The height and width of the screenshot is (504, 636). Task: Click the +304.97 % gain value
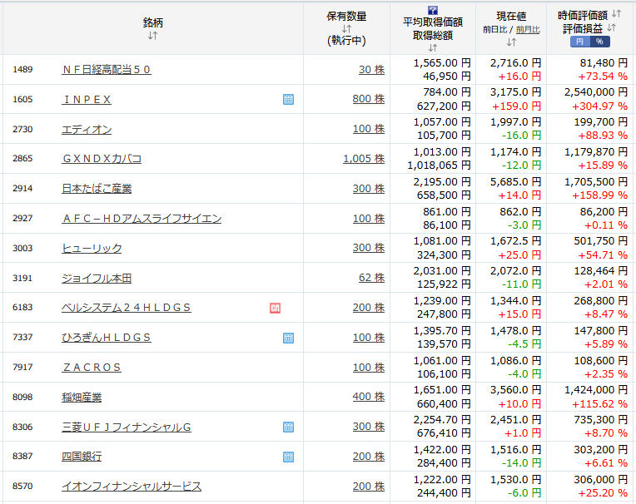[599, 106]
